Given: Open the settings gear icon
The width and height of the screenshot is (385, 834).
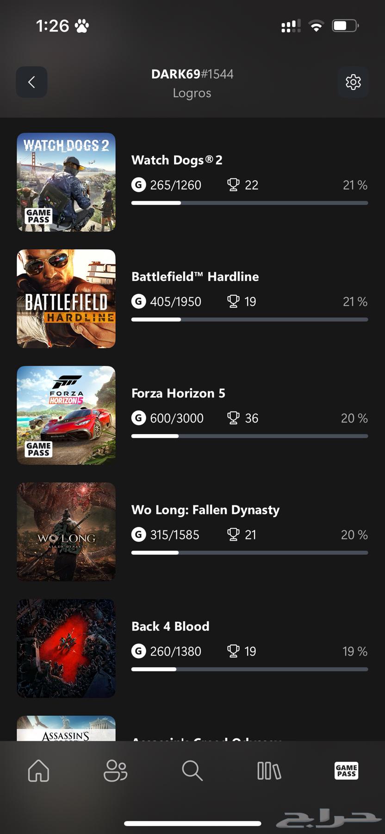Looking at the screenshot, I should click(x=353, y=82).
